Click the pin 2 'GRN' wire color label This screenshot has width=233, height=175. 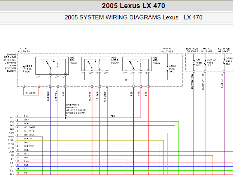(x=27, y=120)
